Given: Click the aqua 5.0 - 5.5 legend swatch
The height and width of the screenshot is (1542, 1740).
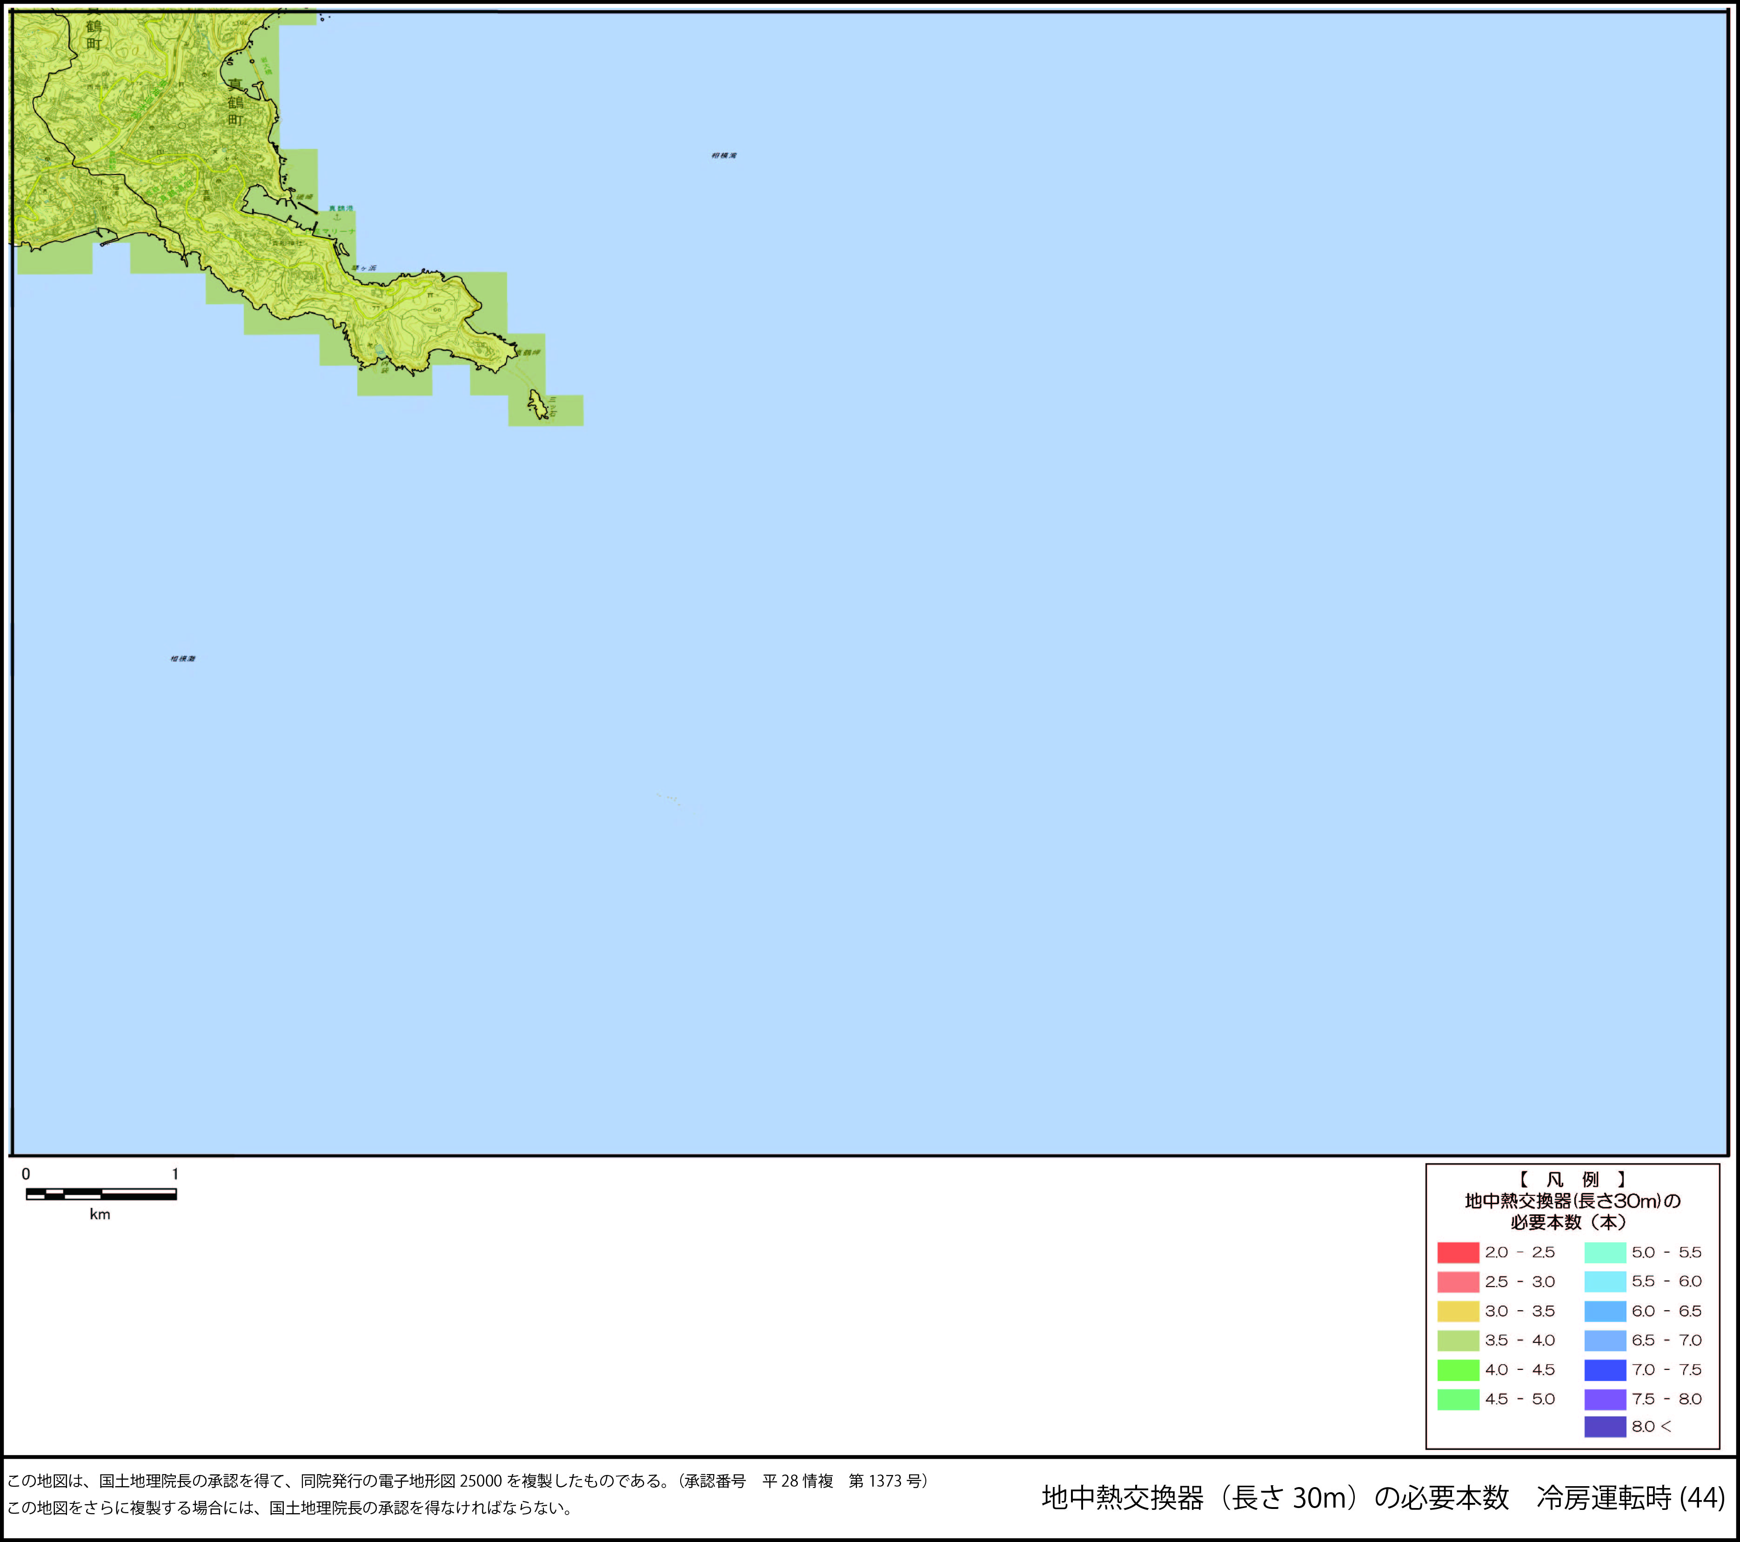Looking at the screenshot, I should tap(1605, 1253).
